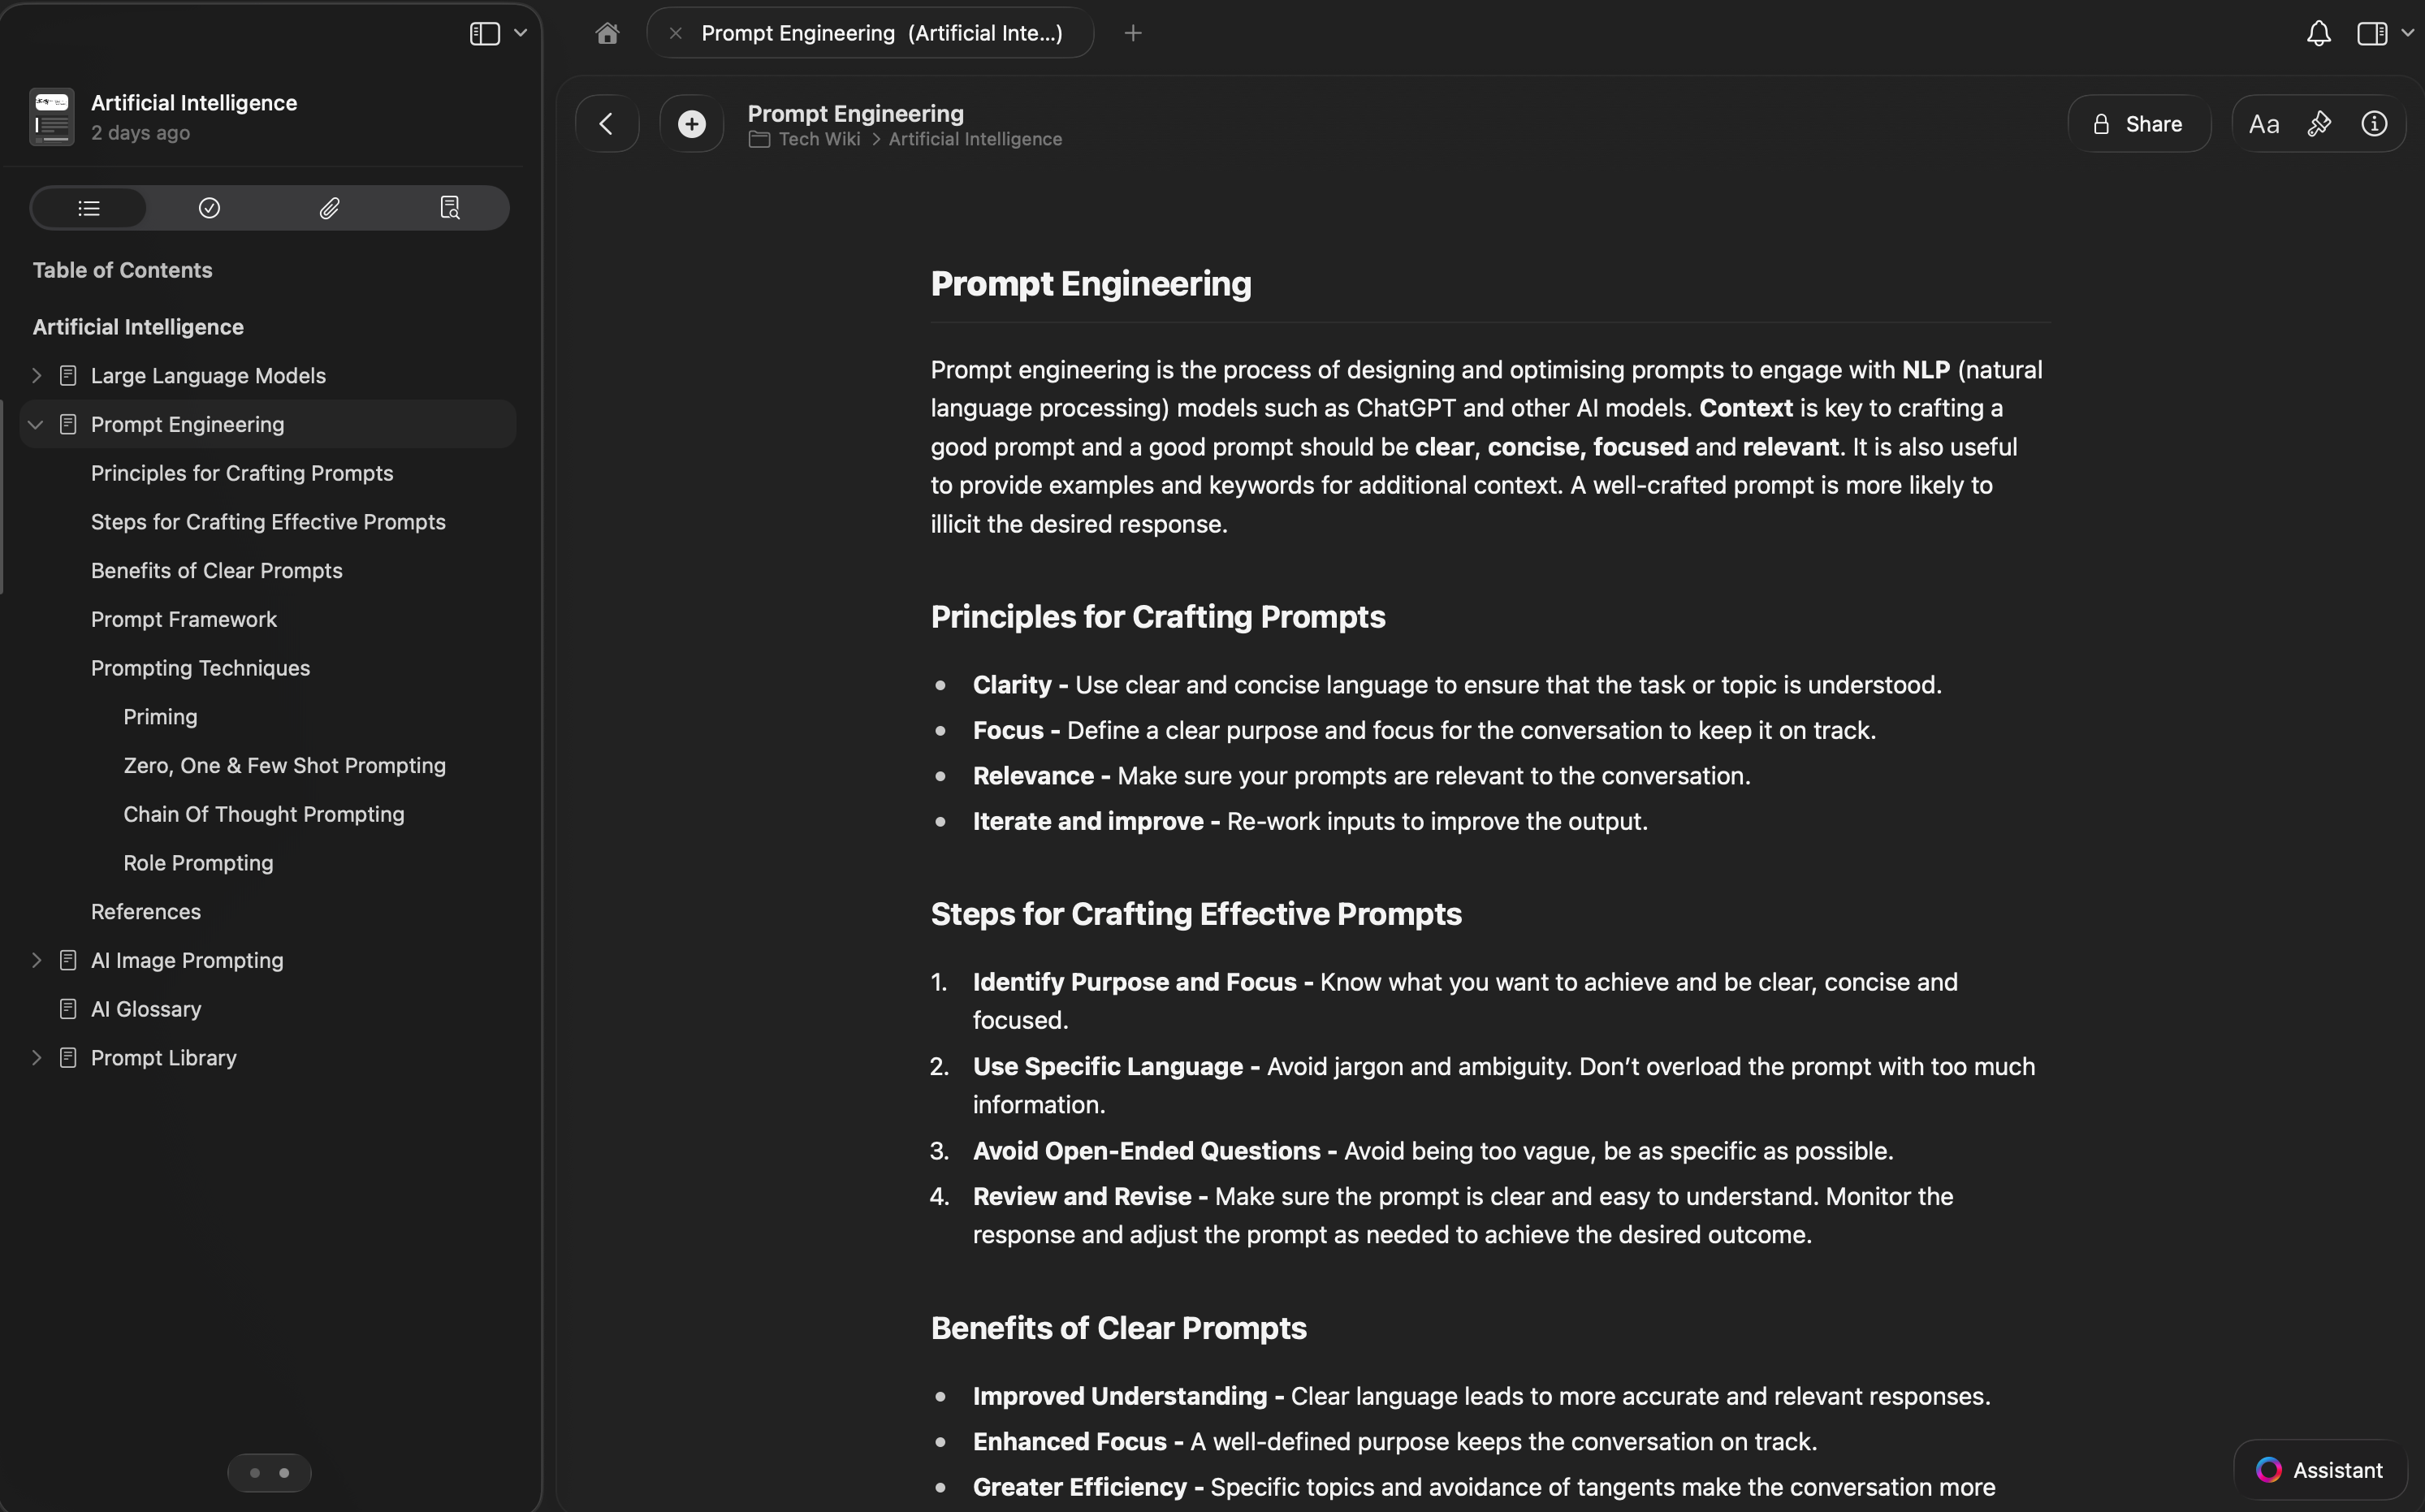Open a new tab with plus
Image resolution: width=2425 pixels, height=1512 pixels.
click(1133, 34)
